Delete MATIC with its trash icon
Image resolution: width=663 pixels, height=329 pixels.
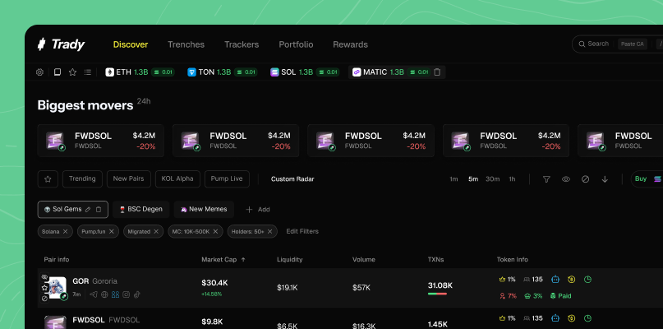[x=437, y=72]
